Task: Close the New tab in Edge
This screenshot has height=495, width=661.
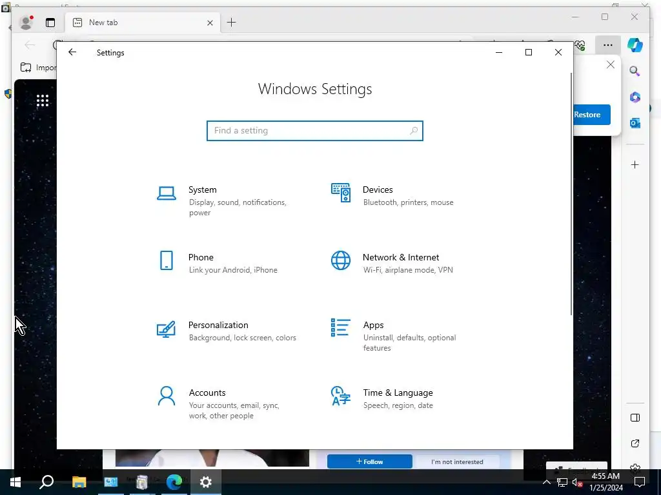Action: coord(210,23)
